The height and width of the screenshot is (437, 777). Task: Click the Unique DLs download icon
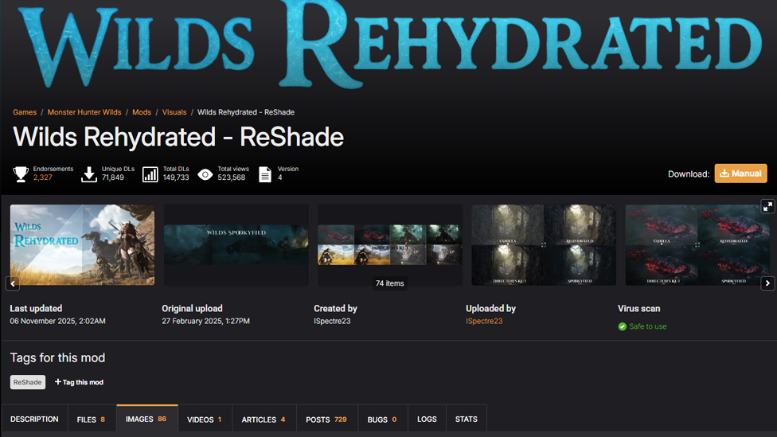88,174
